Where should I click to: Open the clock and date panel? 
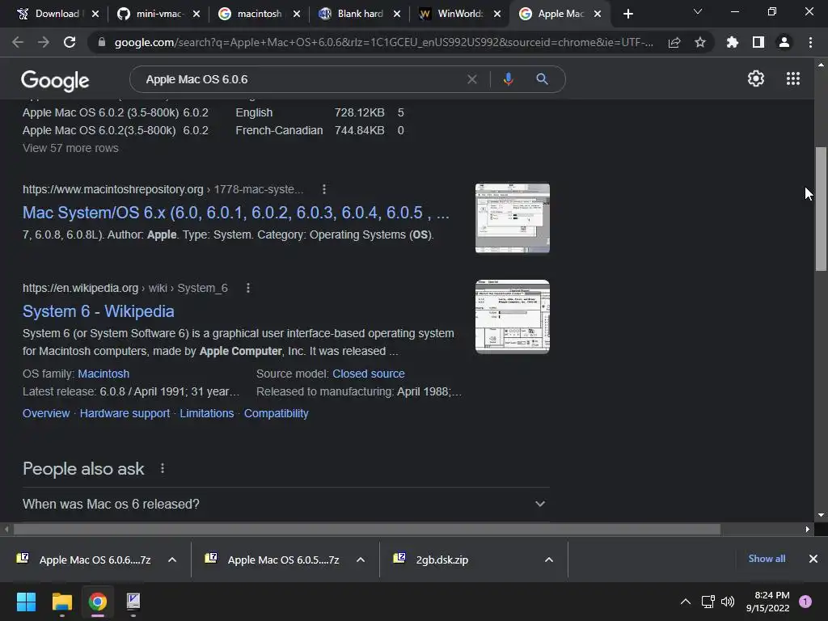click(768, 602)
